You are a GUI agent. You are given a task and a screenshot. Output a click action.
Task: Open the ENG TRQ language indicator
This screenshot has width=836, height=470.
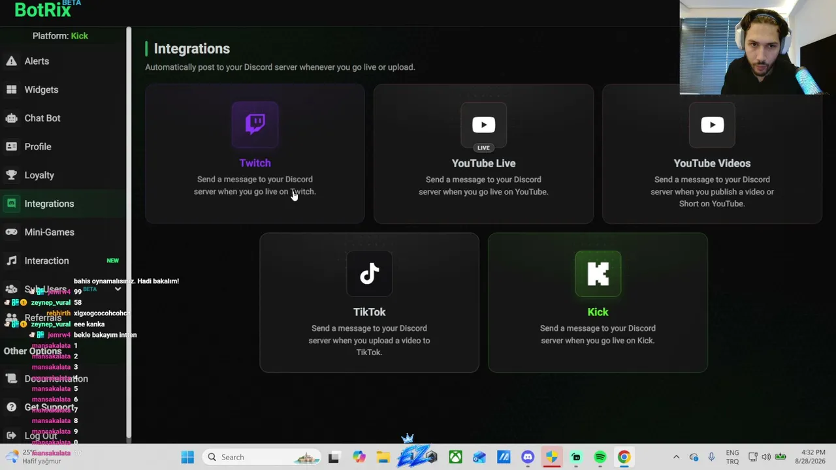[x=732, y=457]
